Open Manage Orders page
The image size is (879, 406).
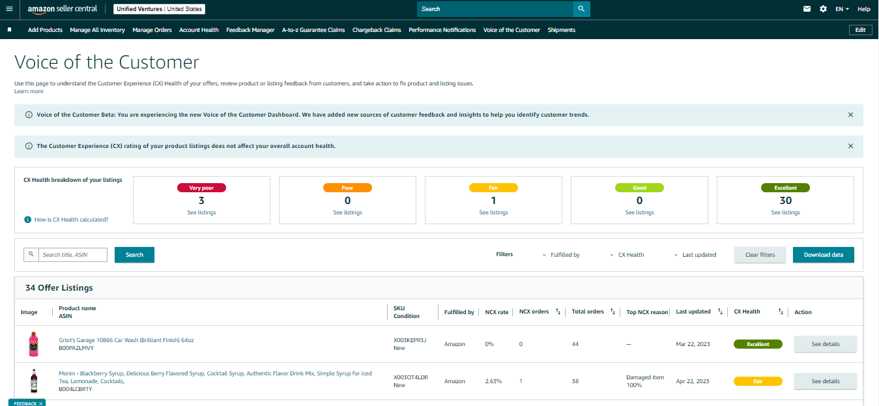coord(152,30)
